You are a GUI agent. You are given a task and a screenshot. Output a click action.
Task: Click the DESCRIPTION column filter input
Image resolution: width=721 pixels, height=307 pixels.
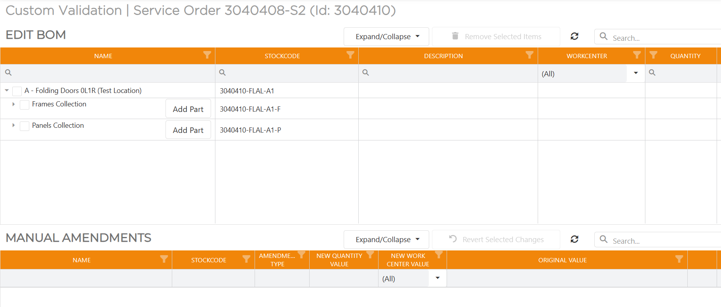point(448,73)
